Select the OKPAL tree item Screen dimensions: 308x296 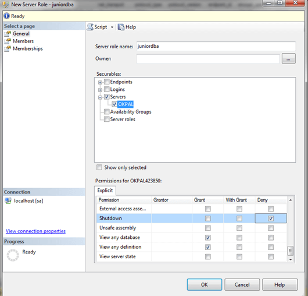126,104
